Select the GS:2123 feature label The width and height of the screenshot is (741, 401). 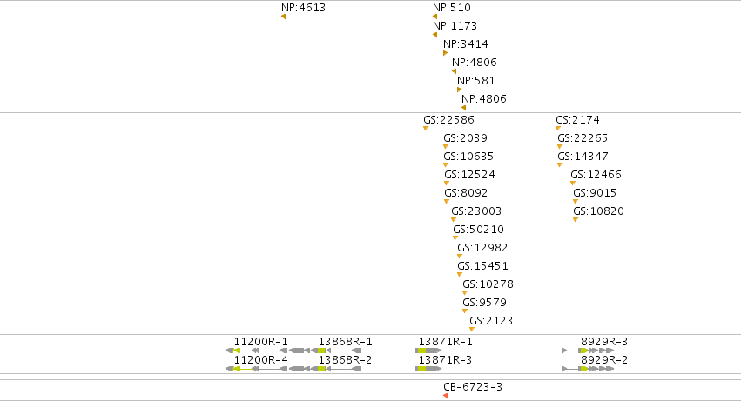(x=490, y=321)
